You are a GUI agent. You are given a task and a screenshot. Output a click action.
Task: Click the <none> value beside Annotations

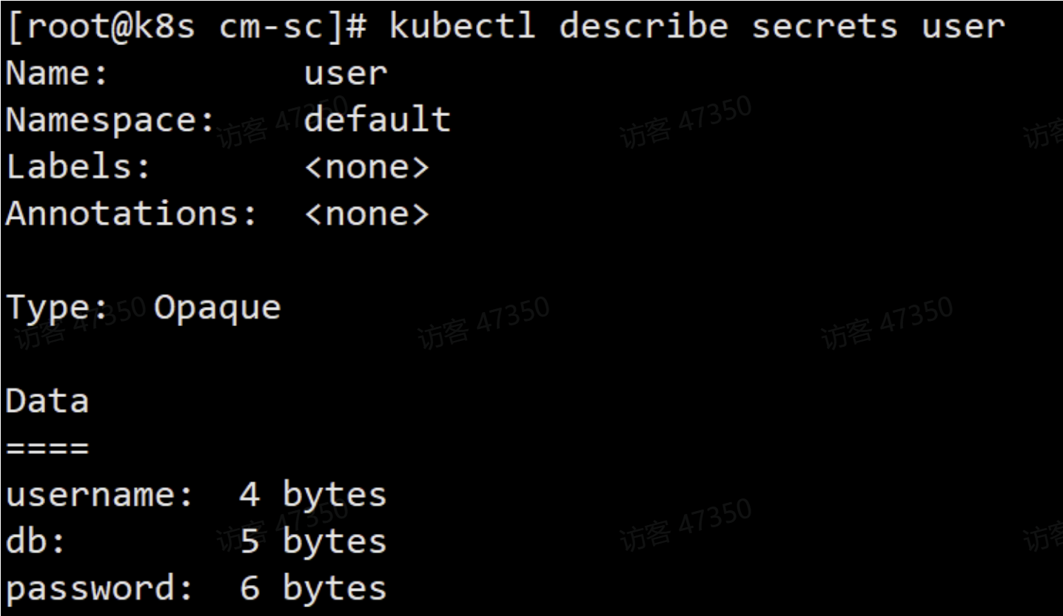click(366, 214)
